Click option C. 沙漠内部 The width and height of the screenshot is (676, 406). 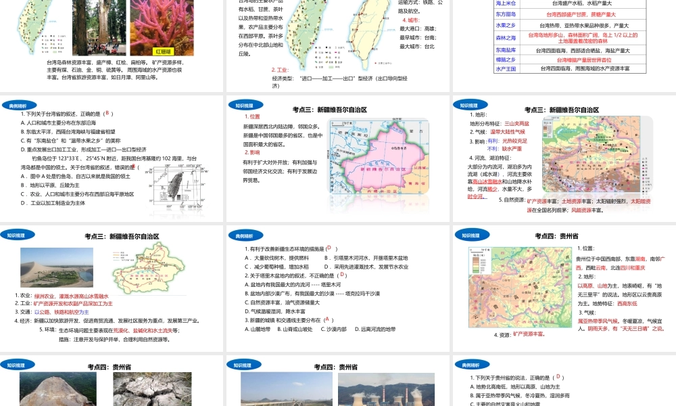pos(334,330)
